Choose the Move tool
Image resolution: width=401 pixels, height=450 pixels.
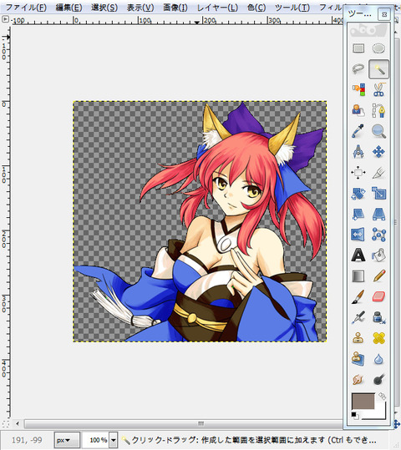378,152
